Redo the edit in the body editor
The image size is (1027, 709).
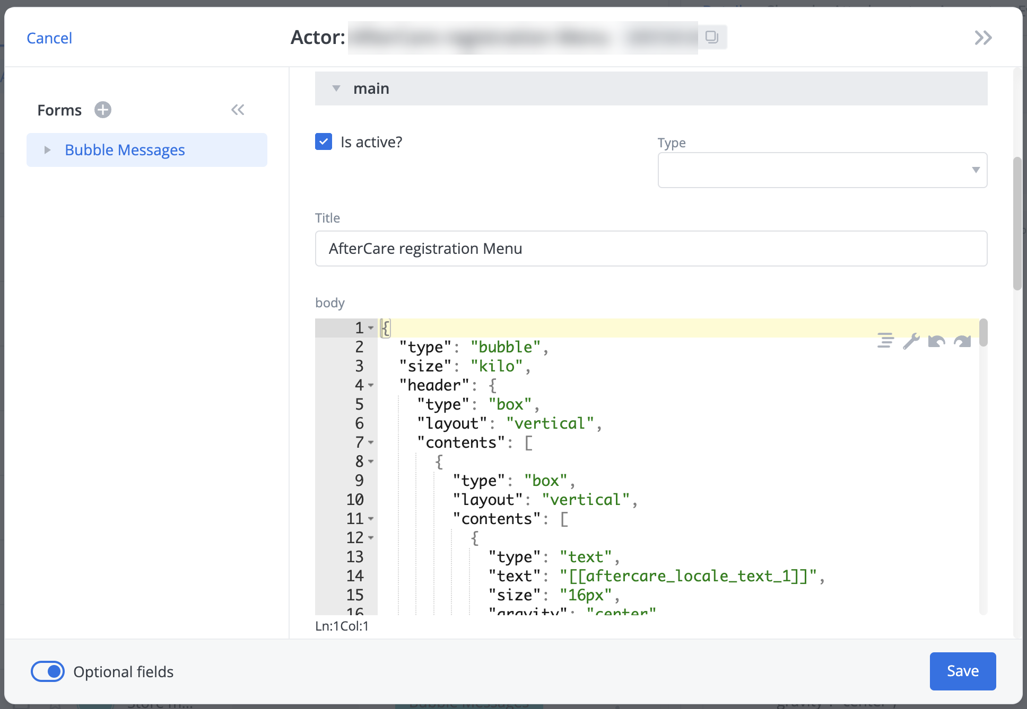(x=962, y=341)
